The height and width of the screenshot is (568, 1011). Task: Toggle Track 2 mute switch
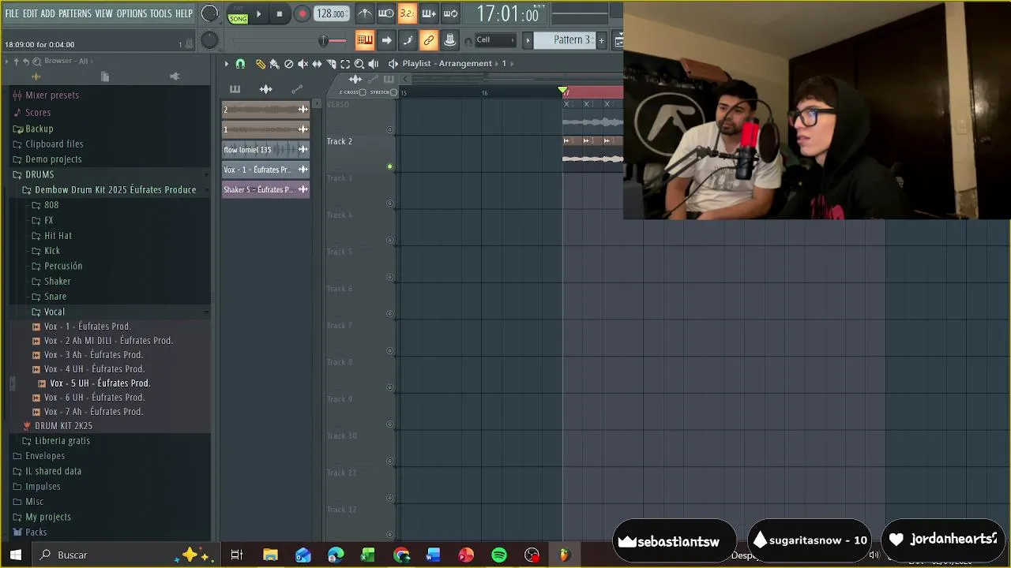click(389, 166)
